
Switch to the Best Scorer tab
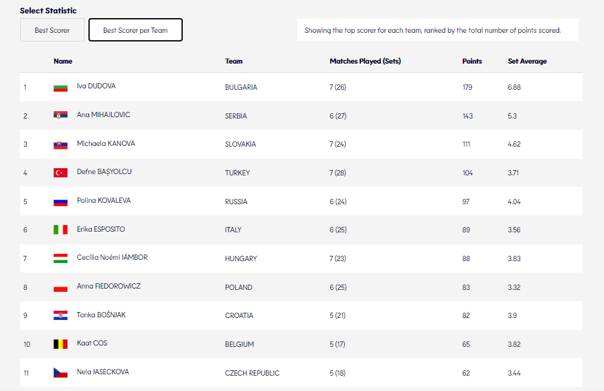52,30
